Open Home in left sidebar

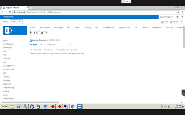pos(5,55)
